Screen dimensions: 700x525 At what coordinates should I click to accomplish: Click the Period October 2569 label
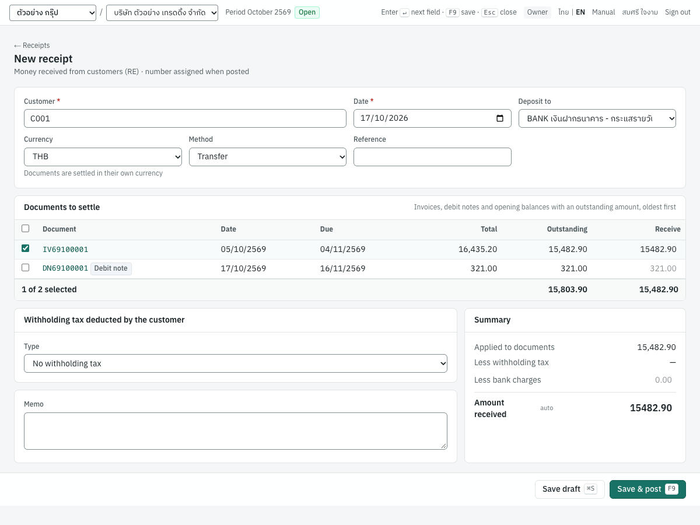point(258,12)
